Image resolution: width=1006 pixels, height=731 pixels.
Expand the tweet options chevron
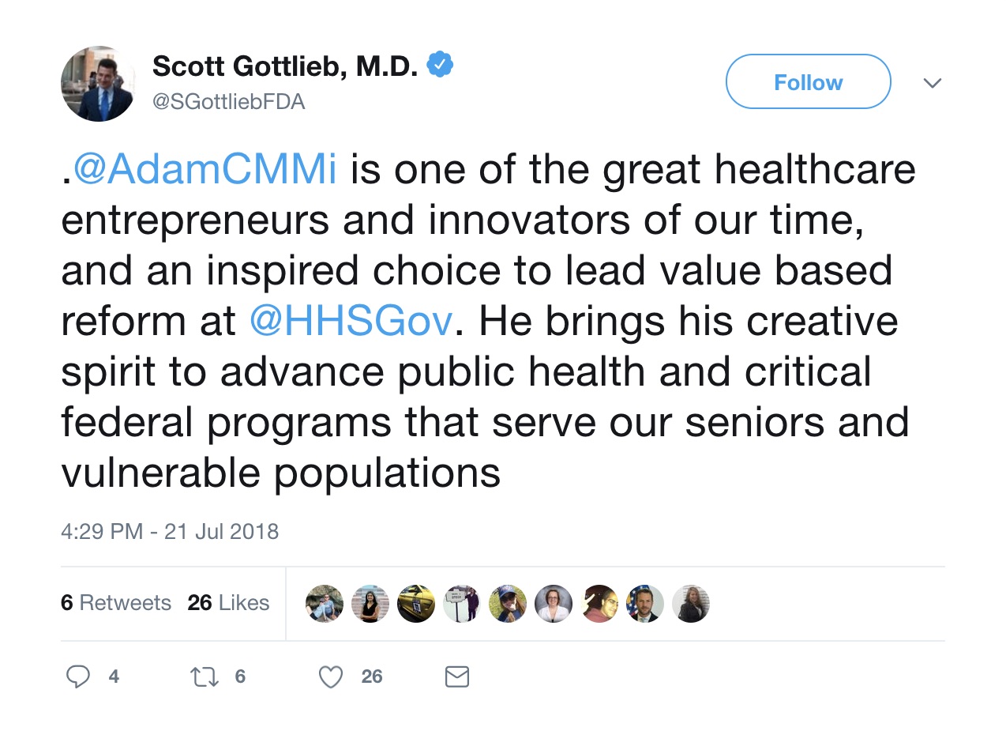(933, 82)
